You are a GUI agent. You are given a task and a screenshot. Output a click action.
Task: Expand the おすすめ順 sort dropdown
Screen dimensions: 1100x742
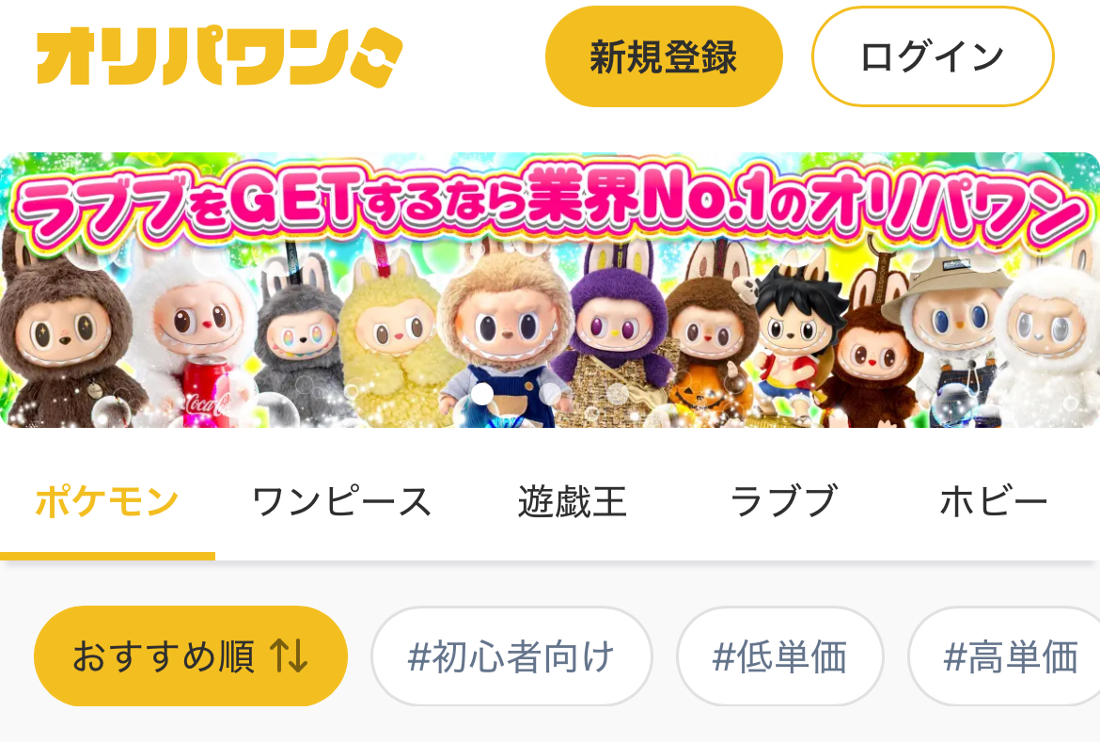coord(191,656)
